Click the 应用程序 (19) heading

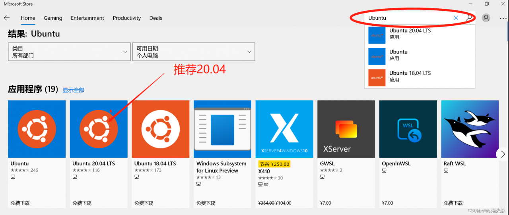pyautogui.click(x=33, y=89)
